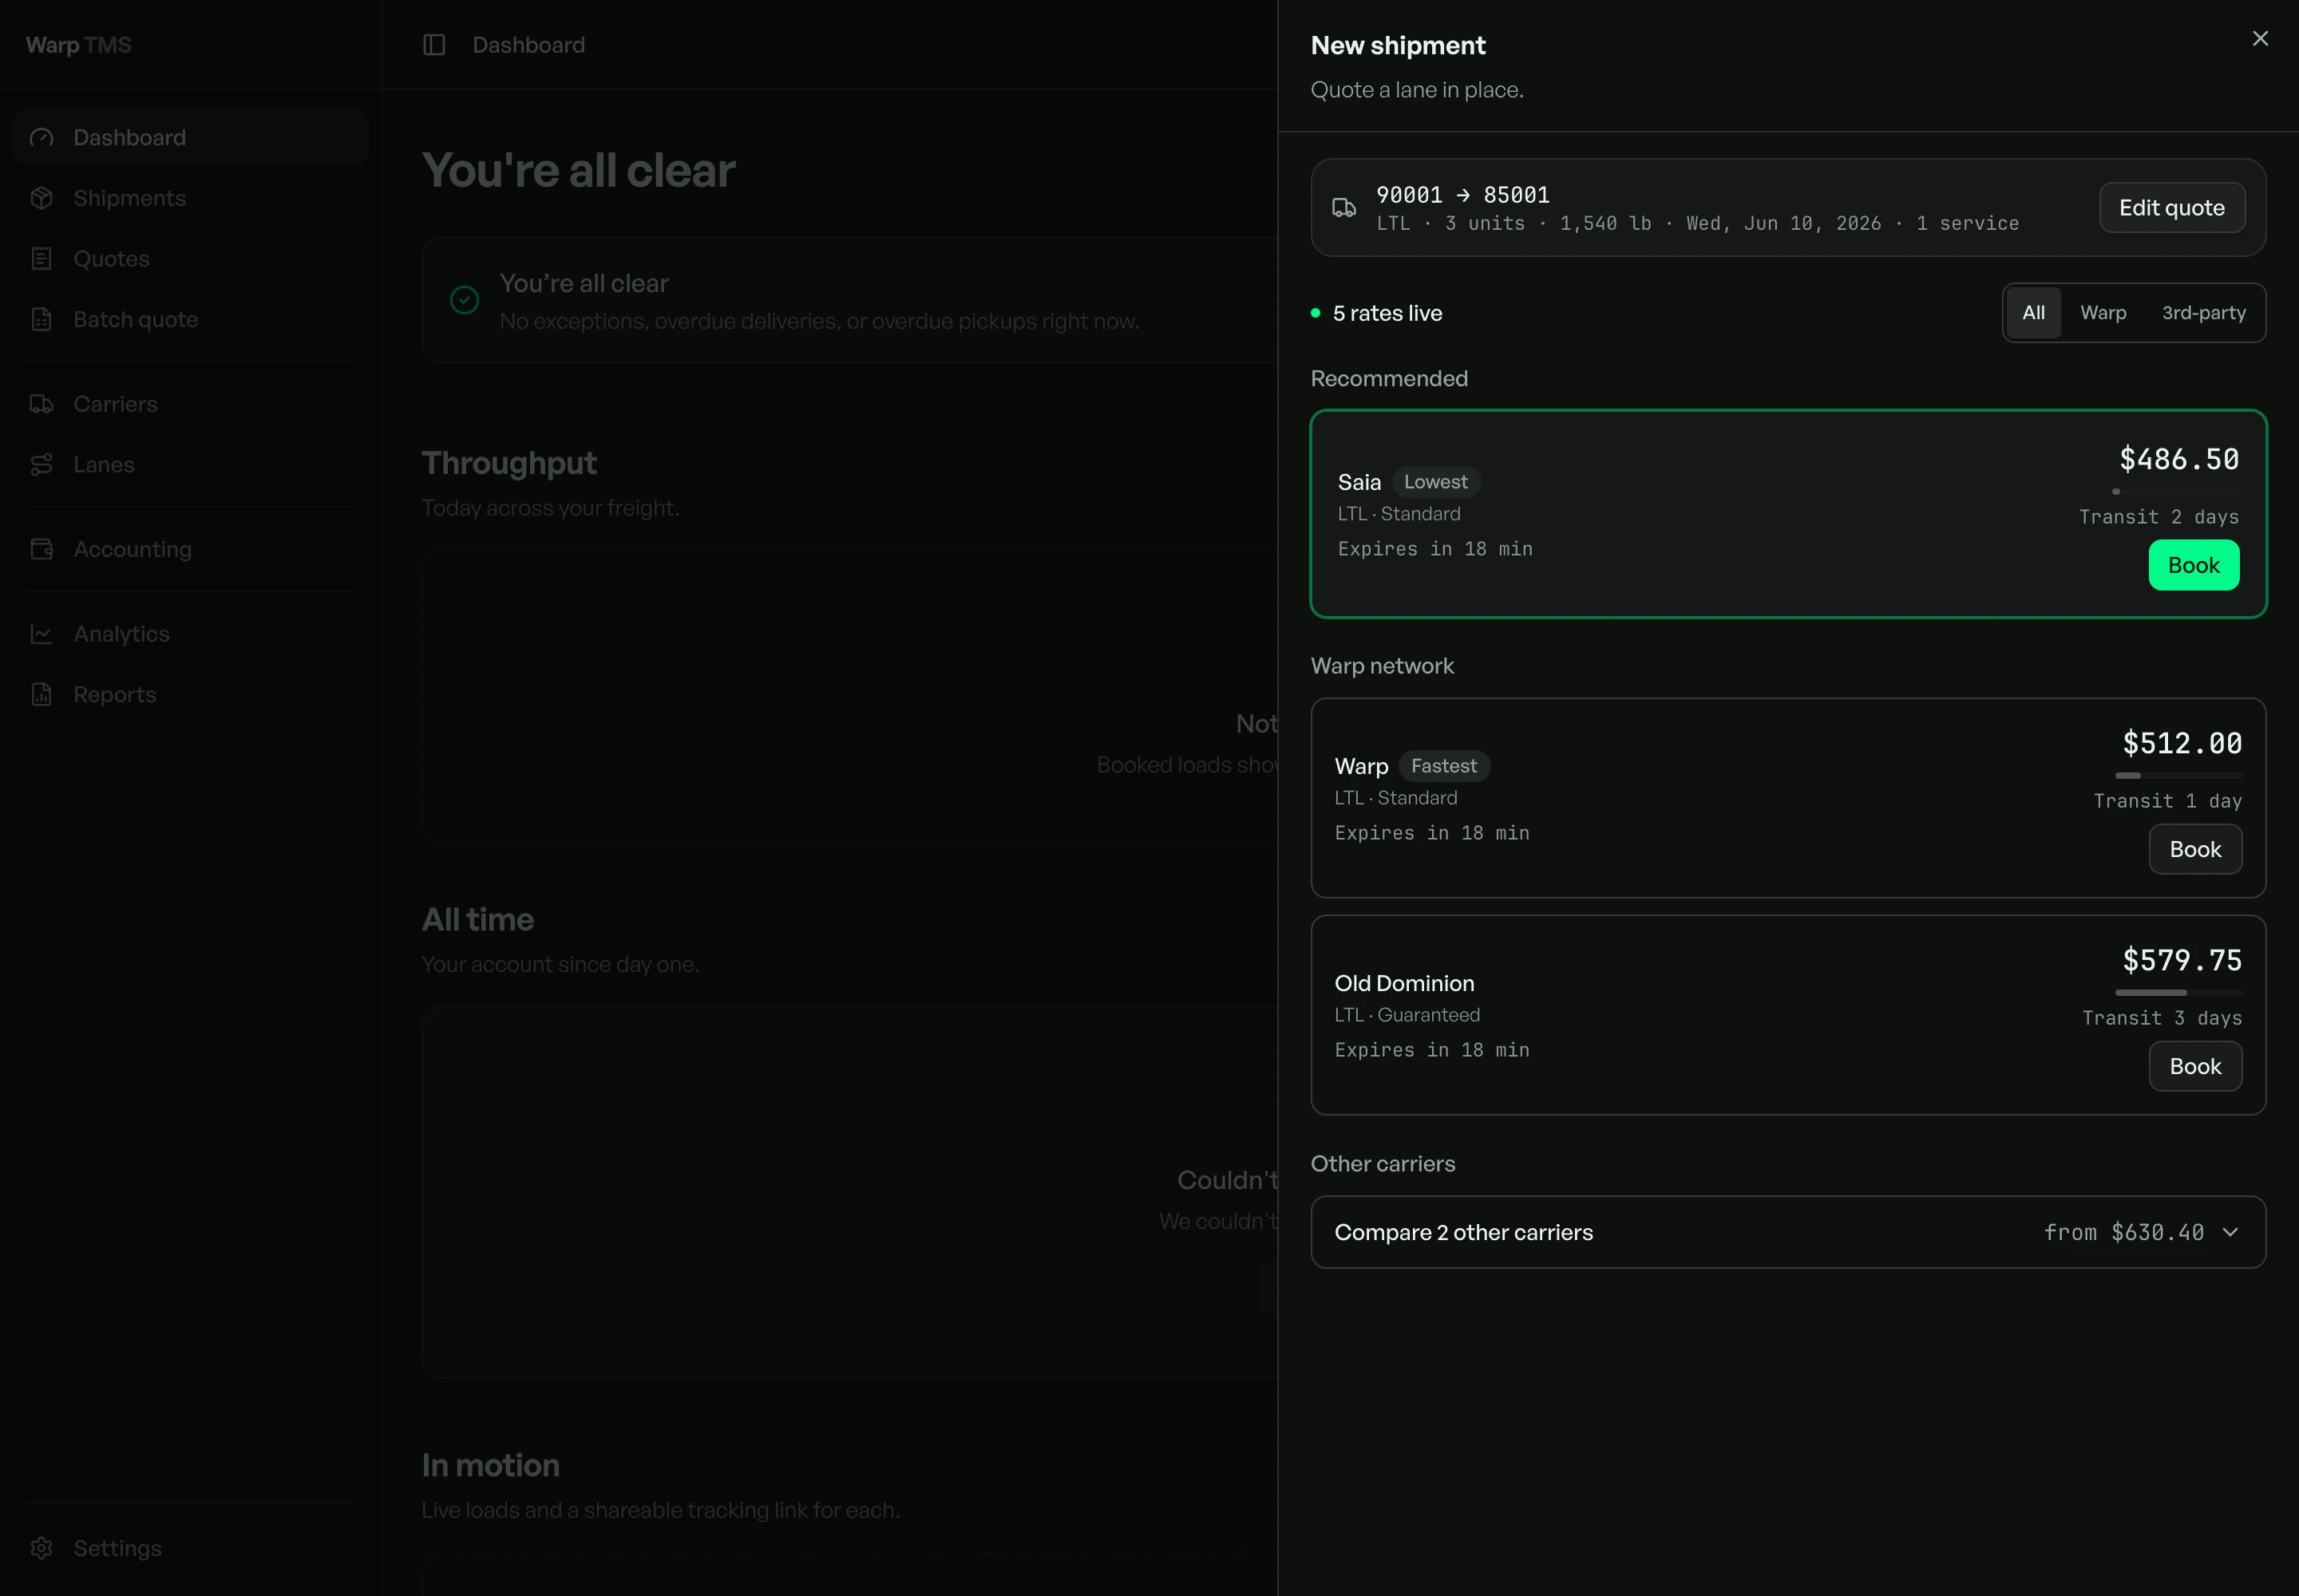Expand Compare 2 other carriers
This screenshot has width=2299, height=1596.
[1788, 1233]
